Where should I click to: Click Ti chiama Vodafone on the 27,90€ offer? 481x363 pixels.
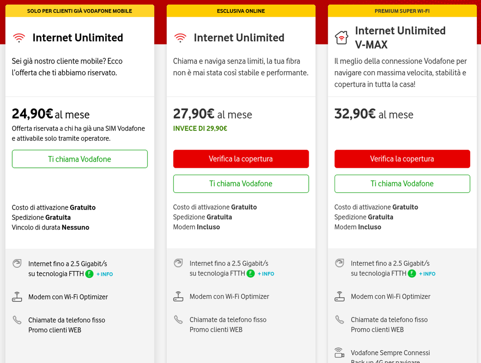241,184
